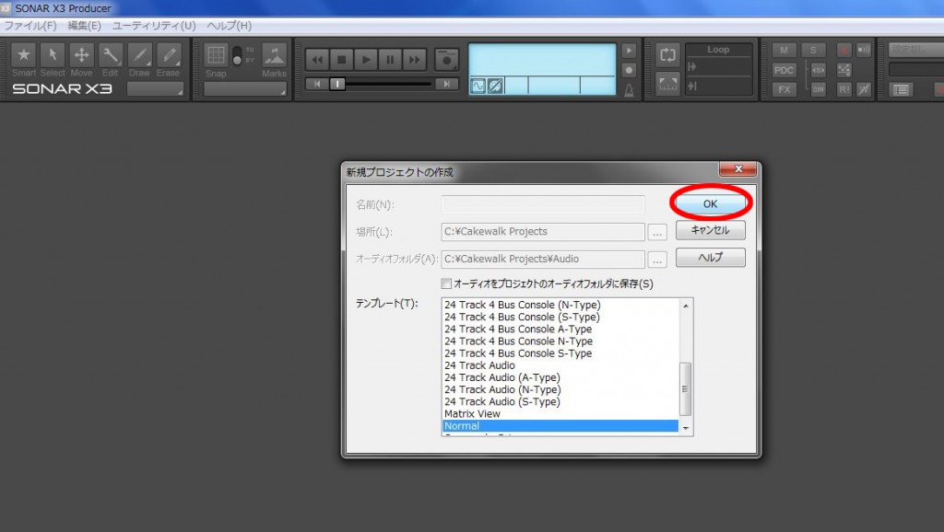Click the キャンセル button
944x532 pixels.
[711, 230]
